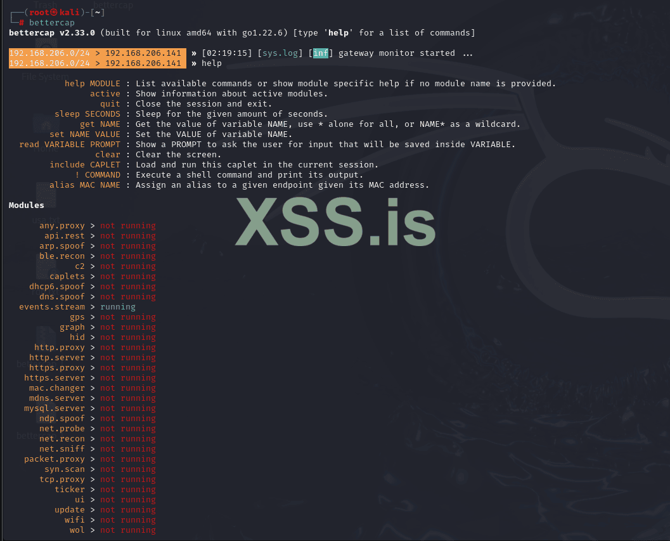Click the highlighted 'inf' log level tag
The width and height of the screenshot is (670, 541).
(321, 53)
